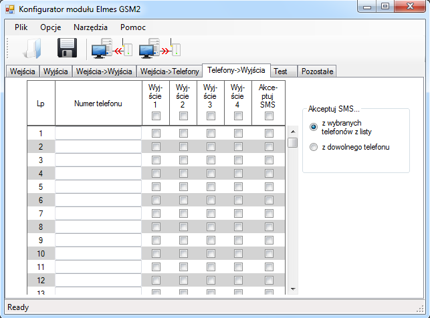This screenshot has width=430, height=318.
Task: Click row number 7 in Lp column
Action: pos(41,214)
